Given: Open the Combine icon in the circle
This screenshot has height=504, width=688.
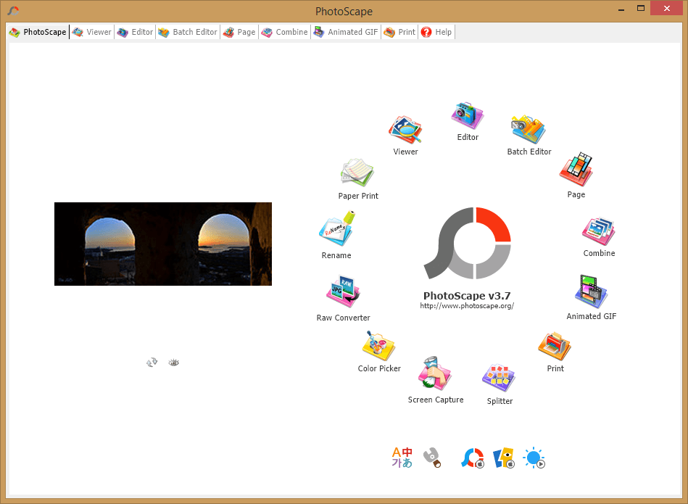Looking at the screenshot, I should pos(599,231).
